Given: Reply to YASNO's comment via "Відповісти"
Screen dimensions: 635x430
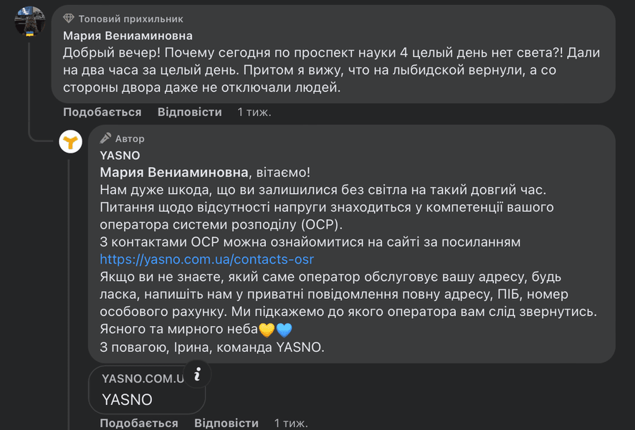Looking at the screenshot, I should pos(226,423).
